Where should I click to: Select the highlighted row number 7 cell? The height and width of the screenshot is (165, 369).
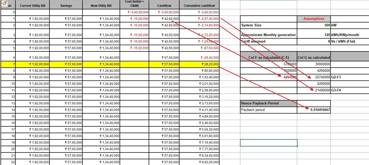(8, 64)
